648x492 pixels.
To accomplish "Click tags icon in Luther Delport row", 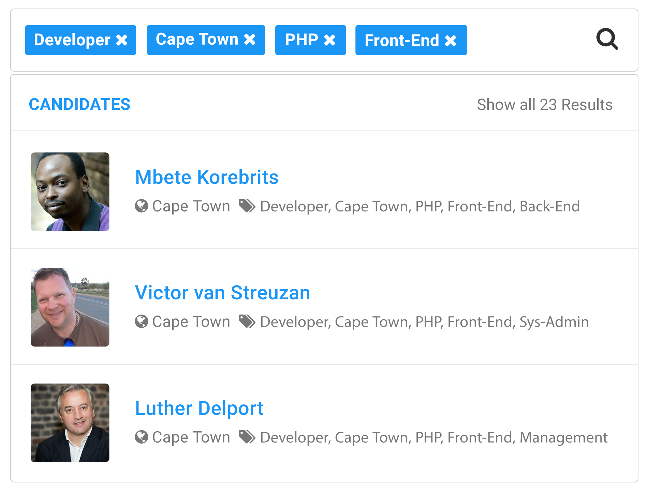I will tap(247, 437).
